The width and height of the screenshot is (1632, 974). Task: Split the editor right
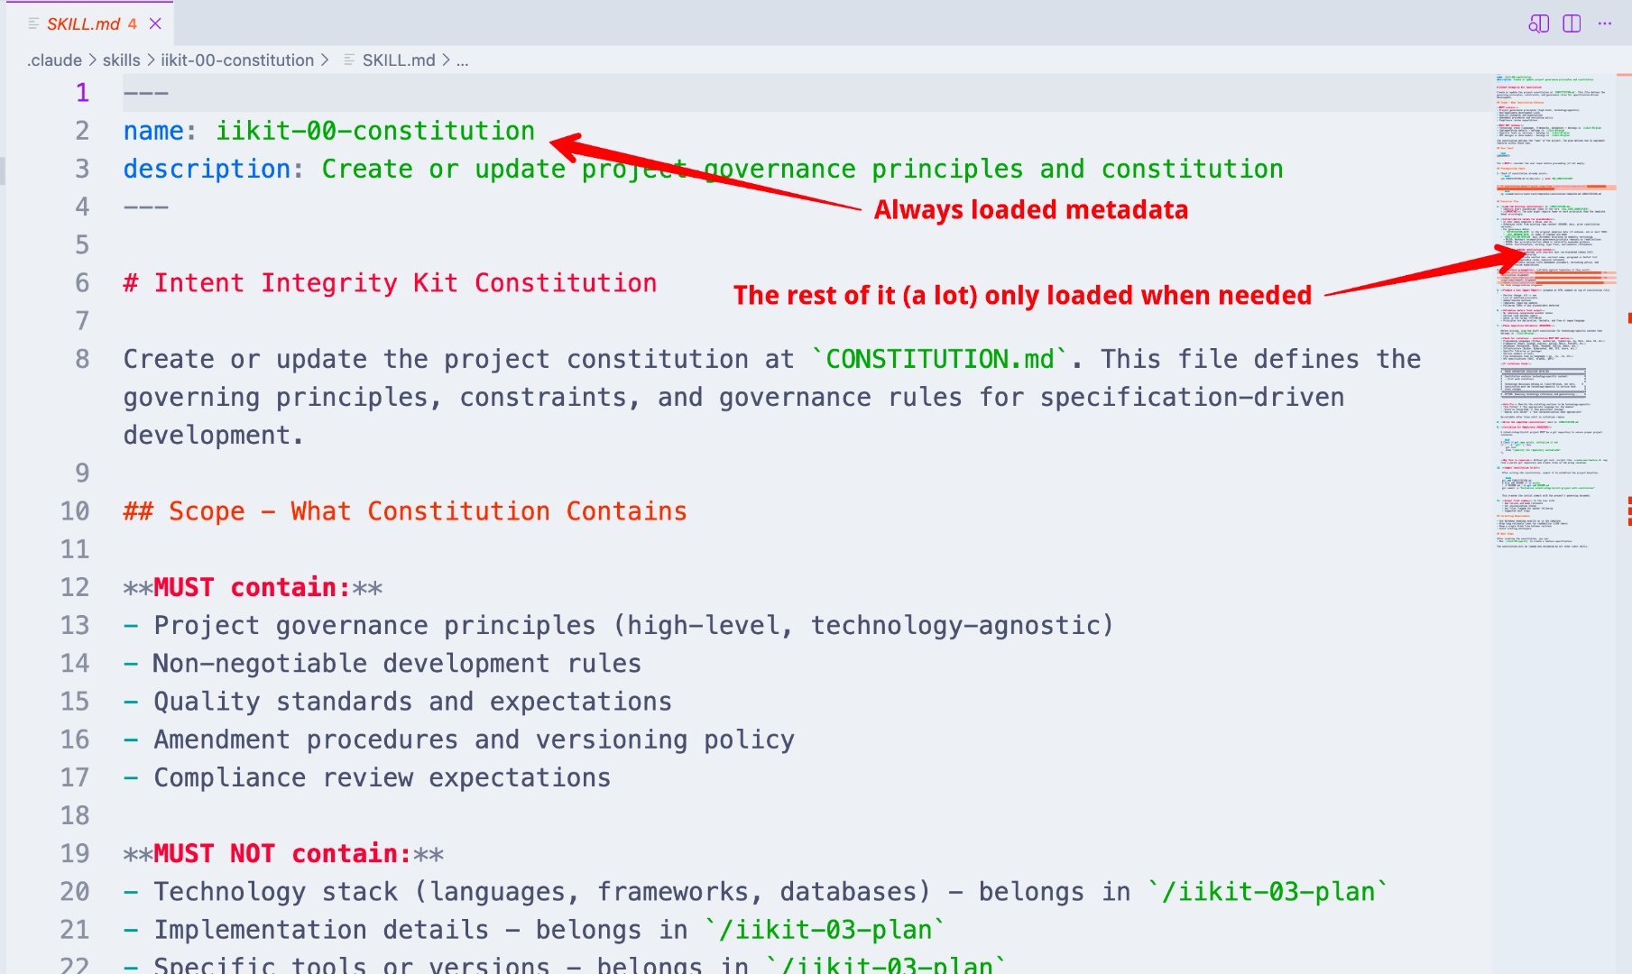(1572, 24)
